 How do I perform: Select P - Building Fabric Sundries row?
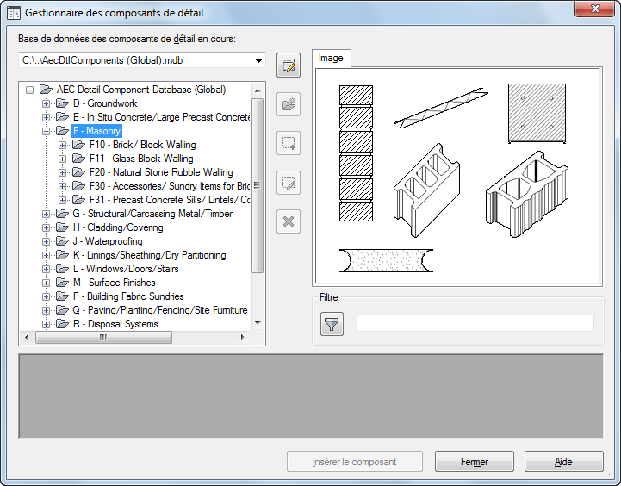click(x=128, y=296)
